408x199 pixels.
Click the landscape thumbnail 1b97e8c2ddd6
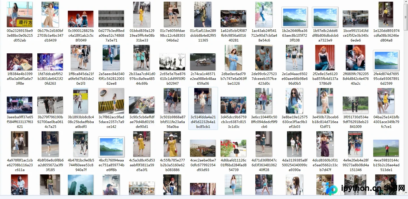click(325, 17)
